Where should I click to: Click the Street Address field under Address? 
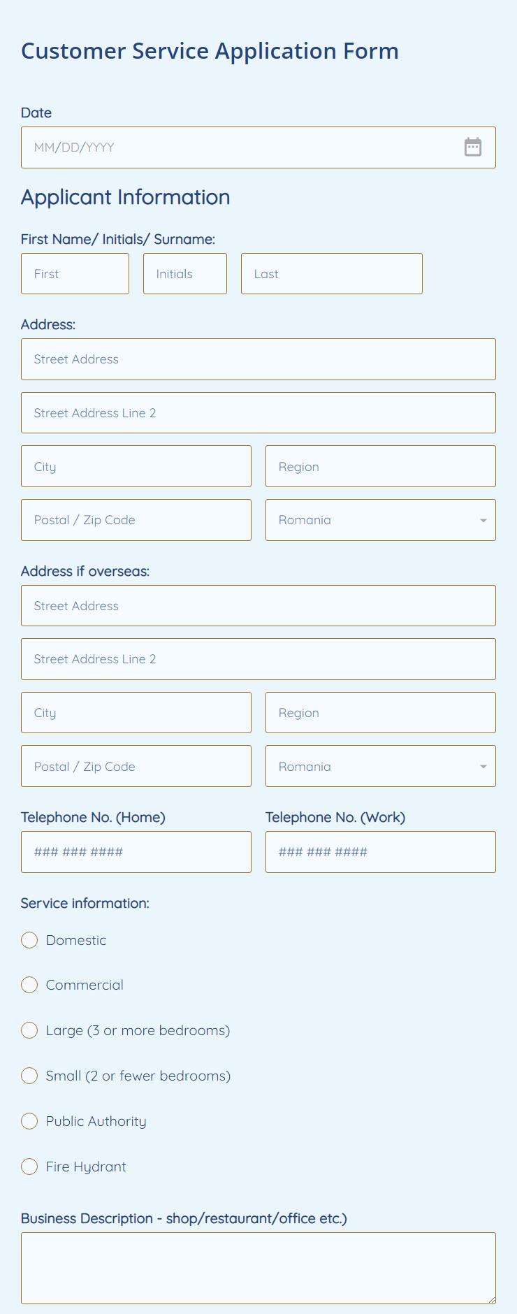(258, 359)
